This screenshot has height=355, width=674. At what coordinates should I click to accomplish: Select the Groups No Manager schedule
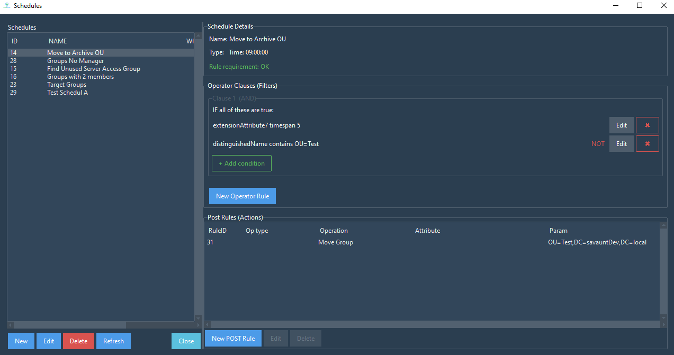(x=75, y=61)
